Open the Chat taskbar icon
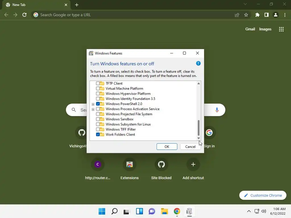The image size is (291, 218). click(x=152, y=211)
